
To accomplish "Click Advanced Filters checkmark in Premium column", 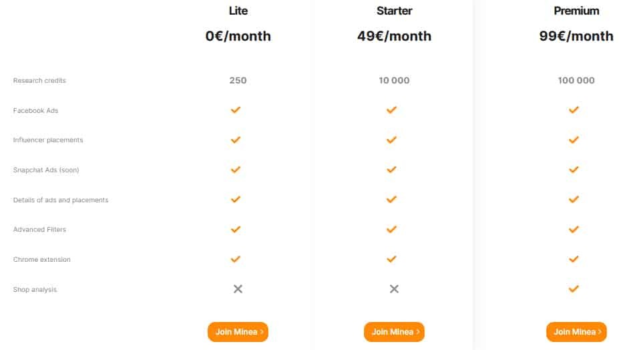I will pyautogui.click(x=574, y=229).
